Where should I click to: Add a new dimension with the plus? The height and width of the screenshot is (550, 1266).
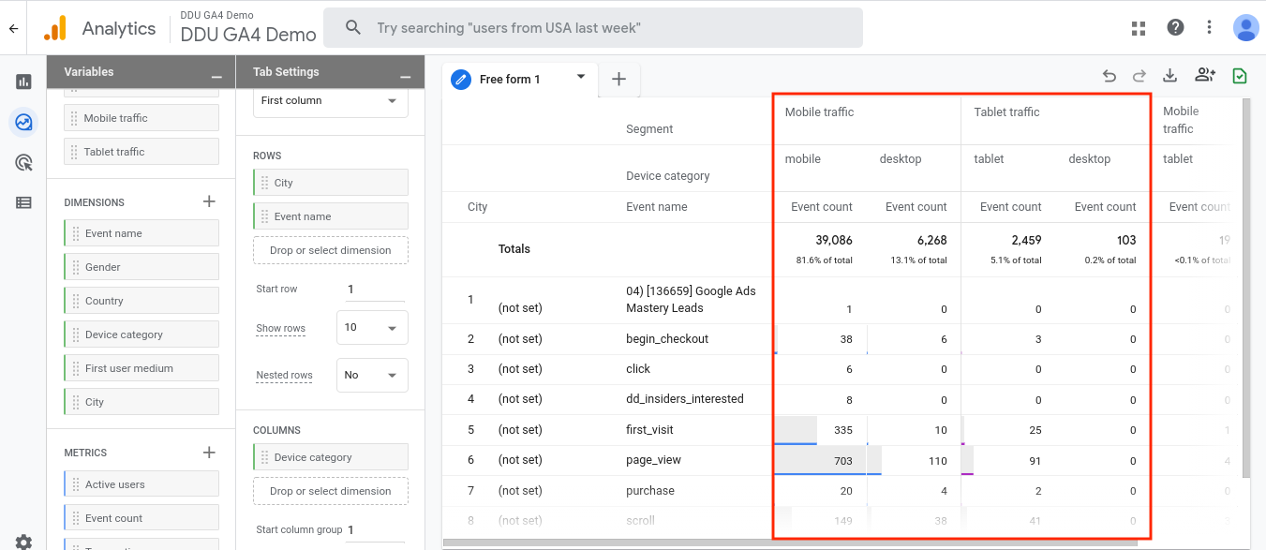pyautogui.click(x=209, y=201)
